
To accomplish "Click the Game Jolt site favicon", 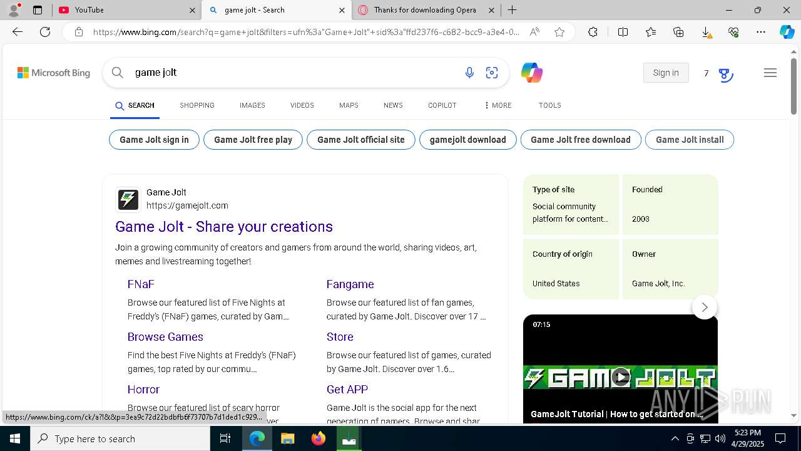I will pyautogui.click(x=128, y=199).
